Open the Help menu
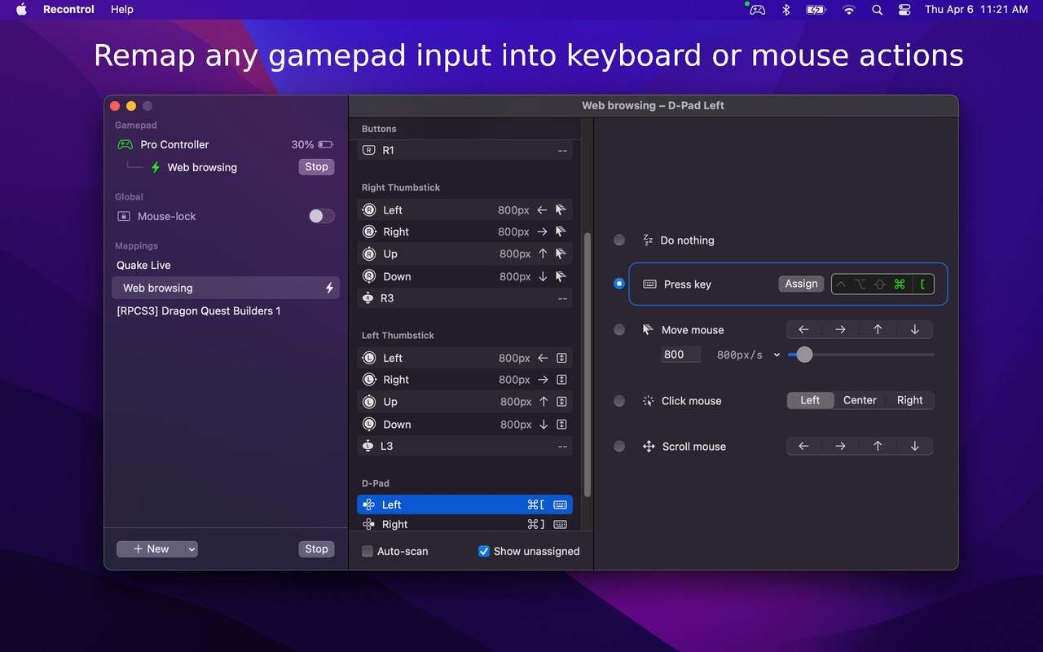The height and width of the screenshot is (652, 1043). [x=122, y=10]
